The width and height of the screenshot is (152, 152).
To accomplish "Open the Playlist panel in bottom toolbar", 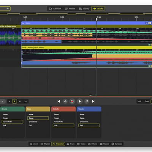I will point(45,144).
